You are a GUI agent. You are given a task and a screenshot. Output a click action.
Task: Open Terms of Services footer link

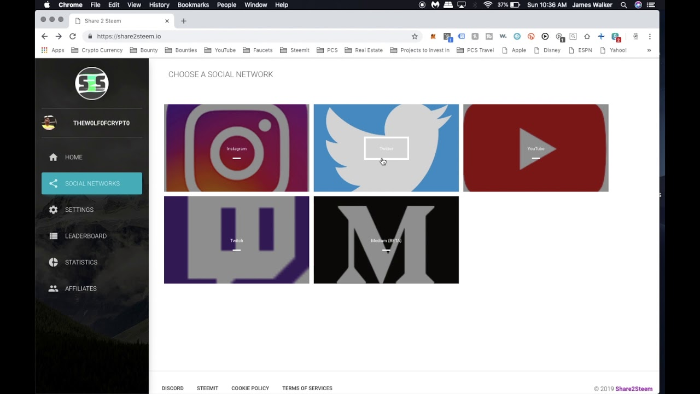(x=307, y=388)
